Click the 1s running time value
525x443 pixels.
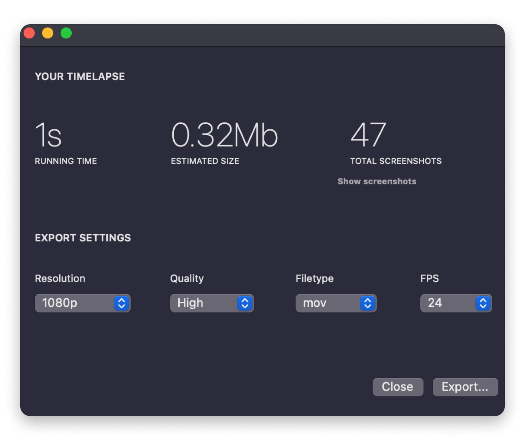(x=48, y=135)
